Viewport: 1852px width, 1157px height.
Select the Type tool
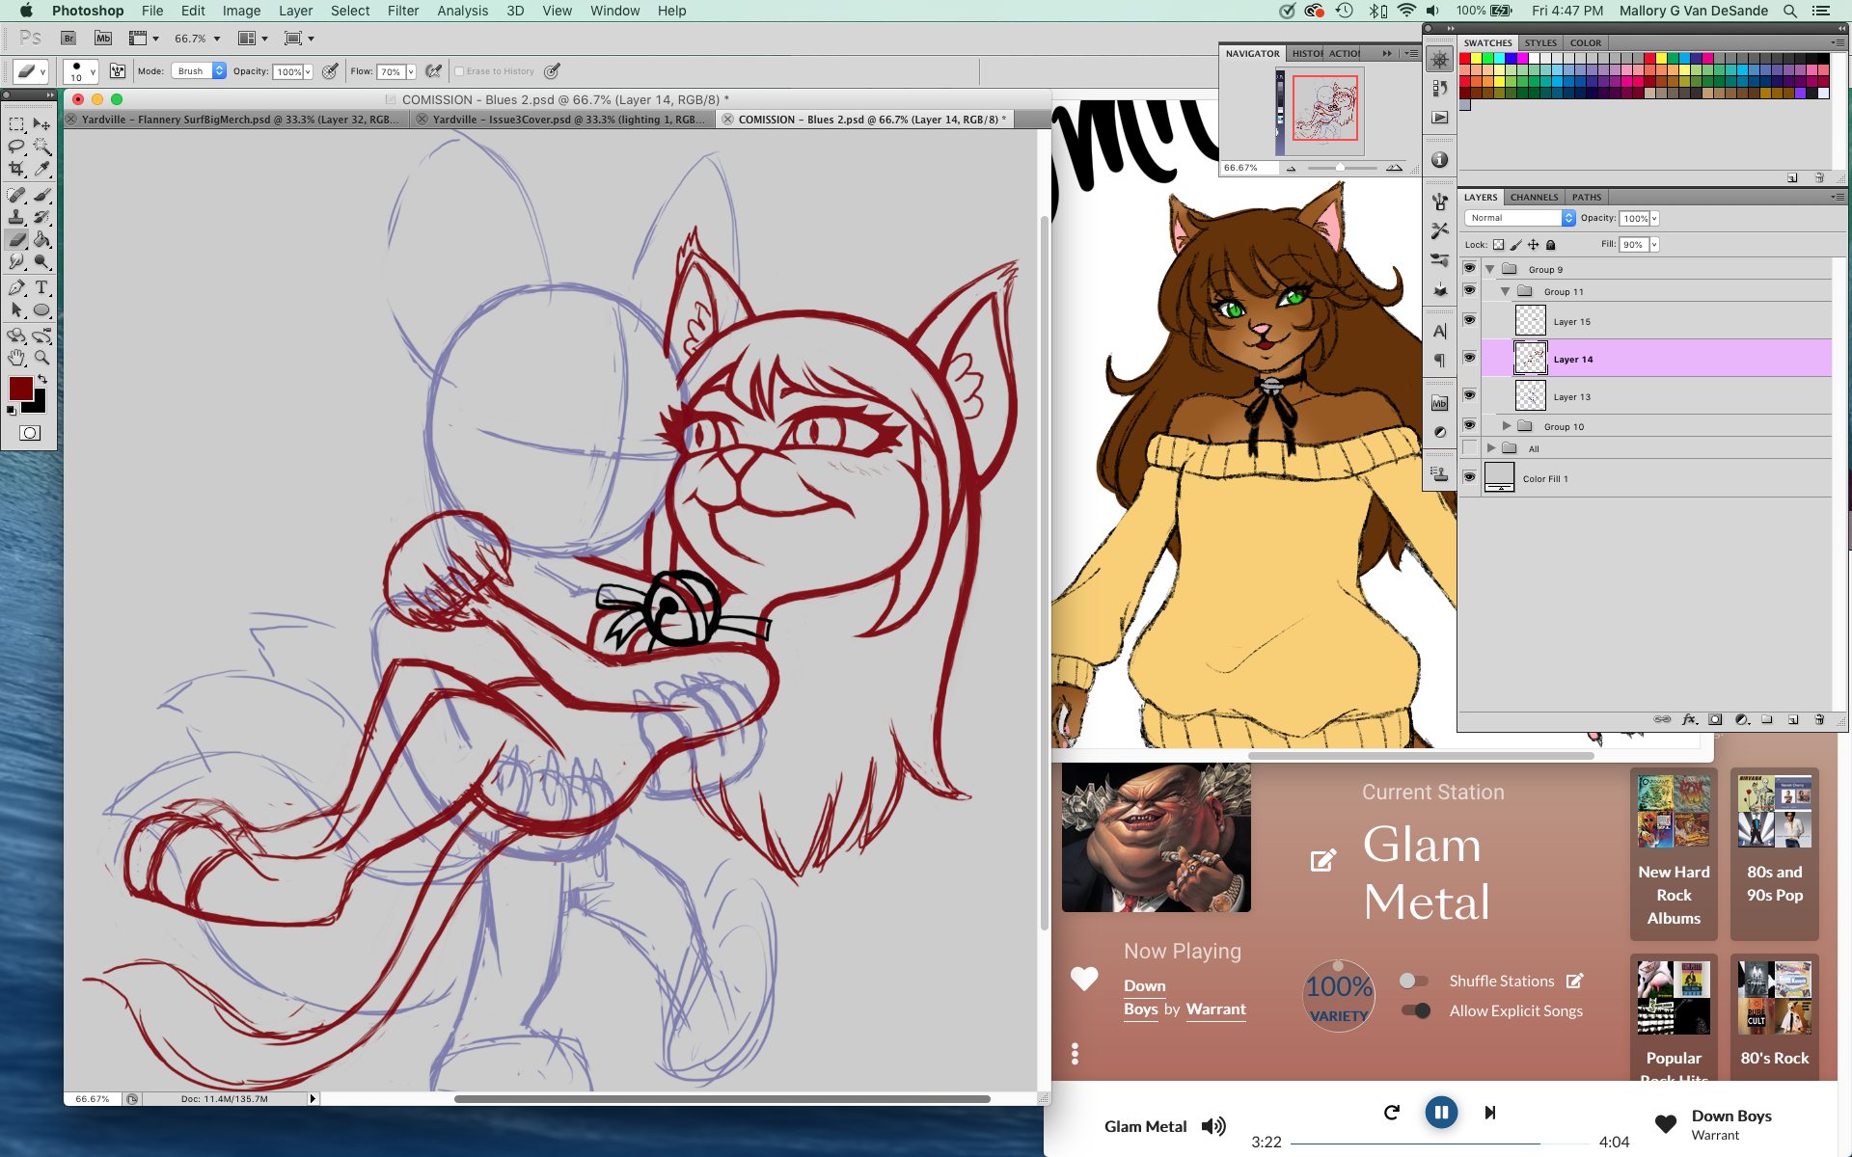[41, 287]
